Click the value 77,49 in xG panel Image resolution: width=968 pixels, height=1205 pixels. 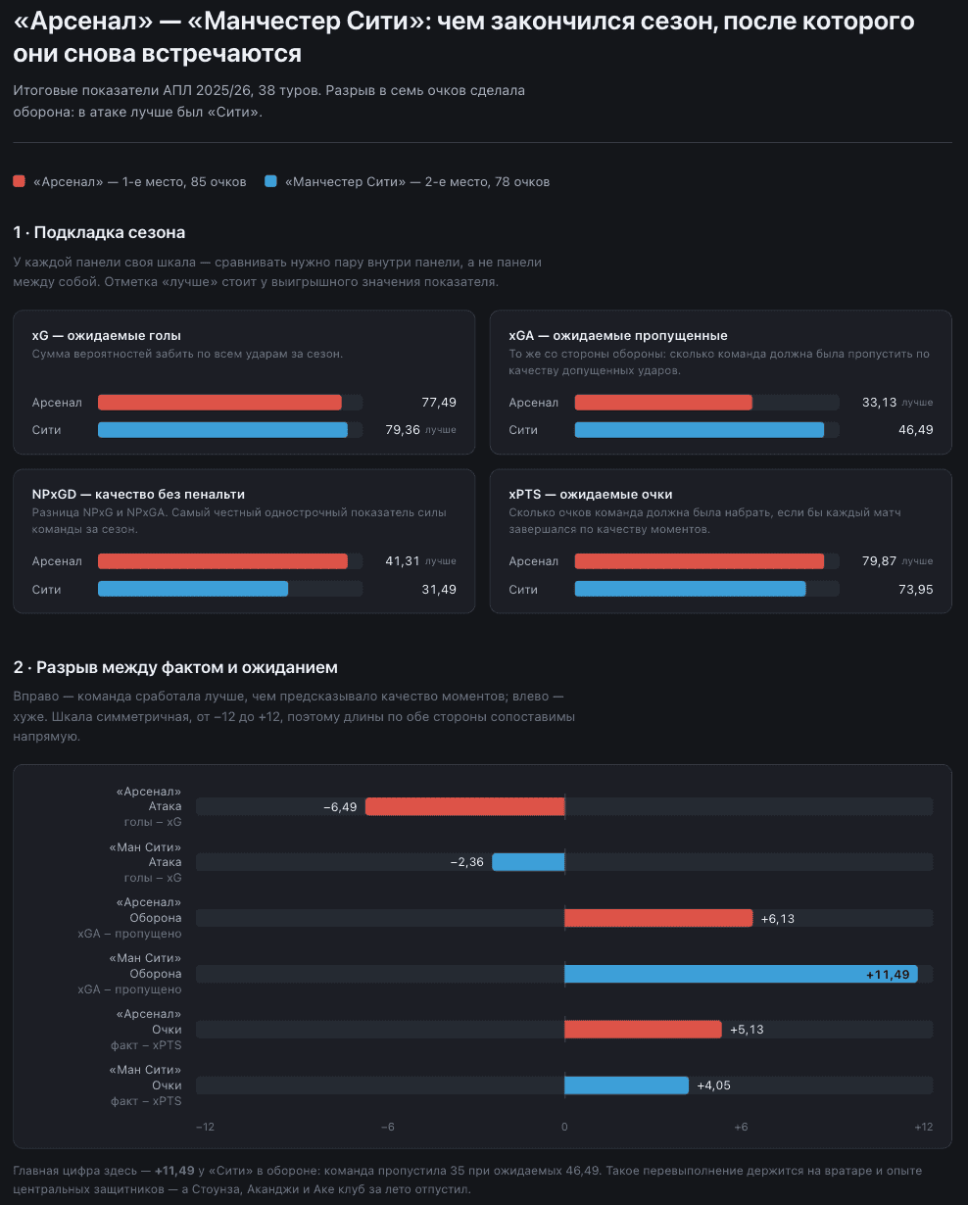439,403
